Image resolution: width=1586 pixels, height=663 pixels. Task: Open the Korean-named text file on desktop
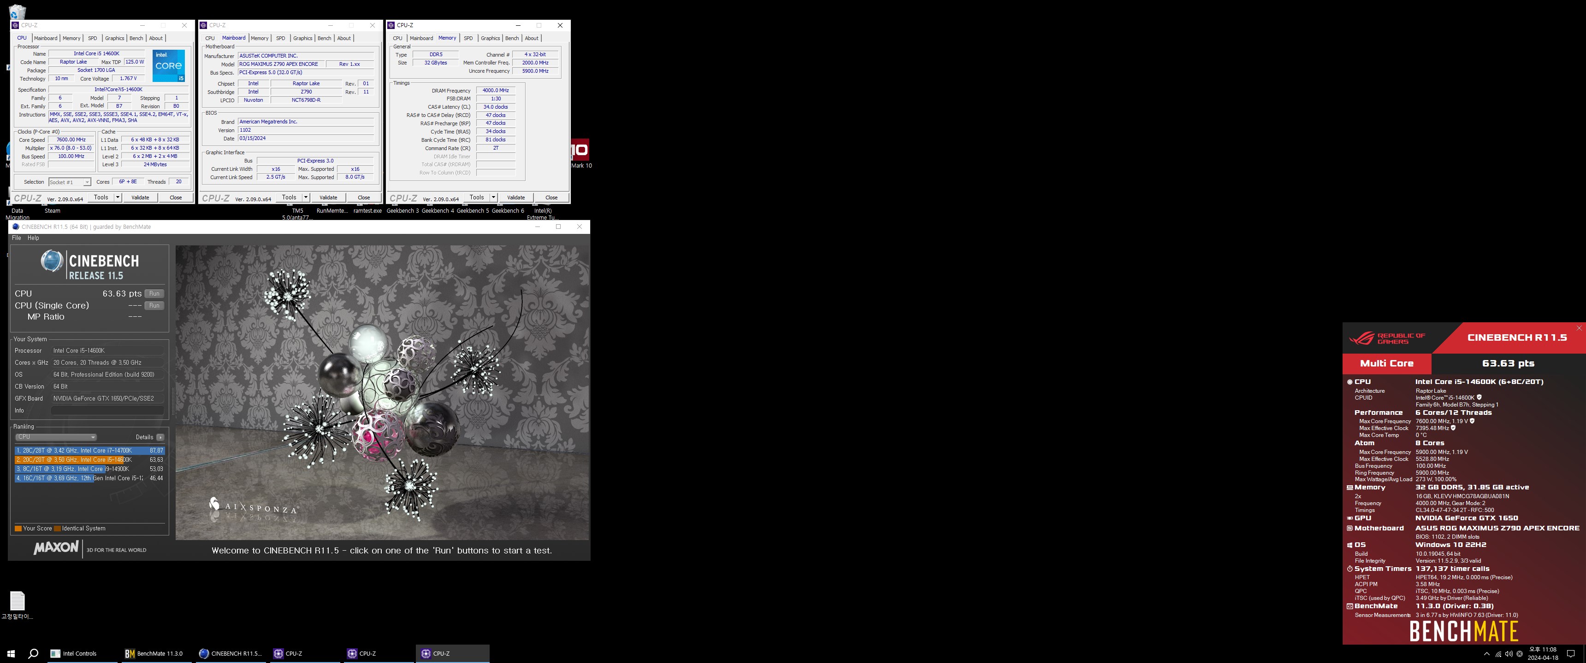[x=17, y=601]
